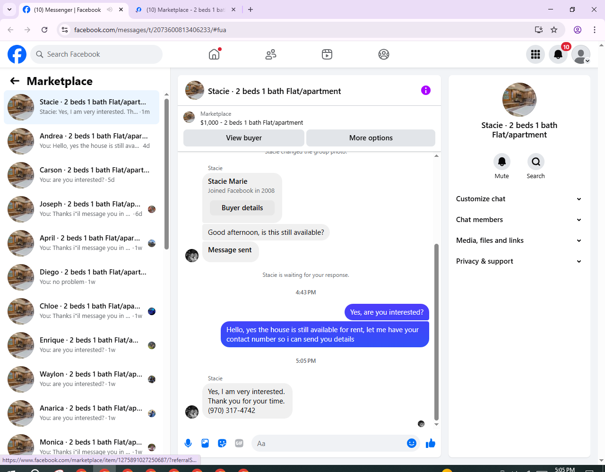The width and height of the screenshot is (605, 472).
Task: Click the Chrome reload button
Action: tap(44, 30)
